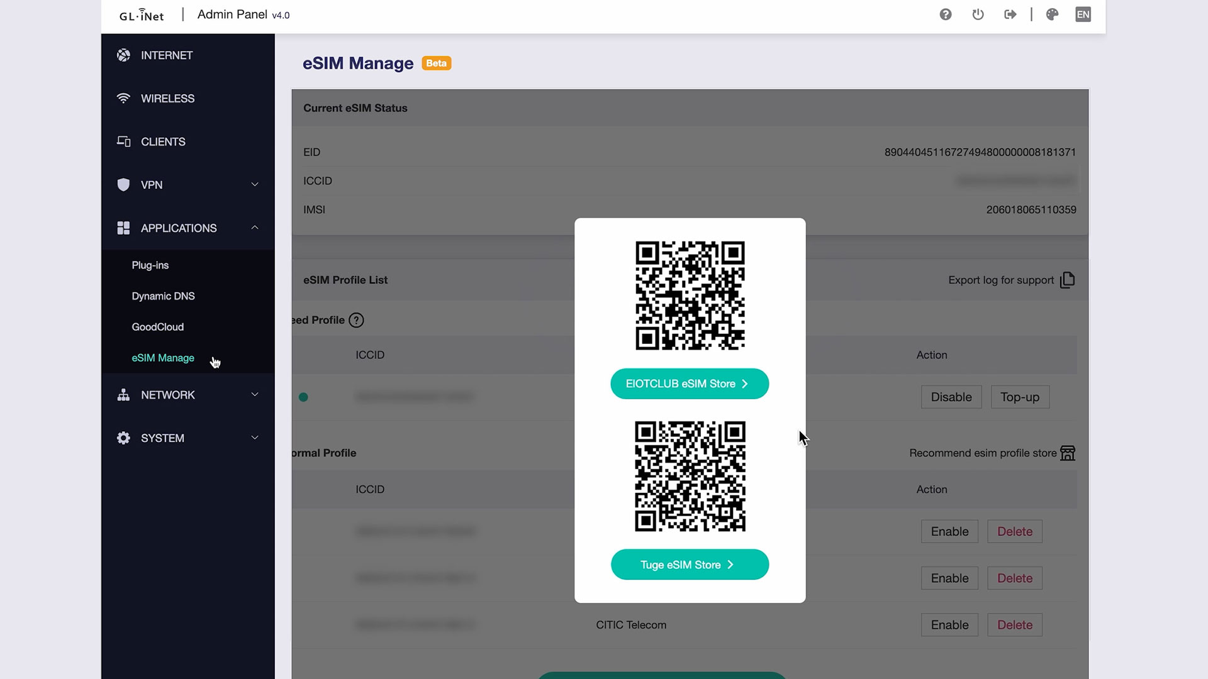The height and width of the screenshot is (679, 1208).
Task: Click the help question mark icon in header
Action: [x=945, y=14]
